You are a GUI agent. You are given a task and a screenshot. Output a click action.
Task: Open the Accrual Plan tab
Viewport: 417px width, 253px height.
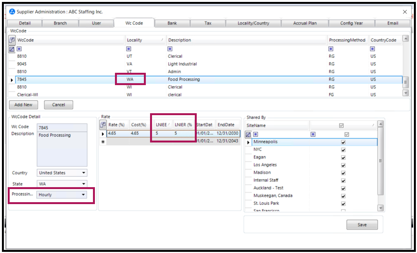tap(305, 23)
